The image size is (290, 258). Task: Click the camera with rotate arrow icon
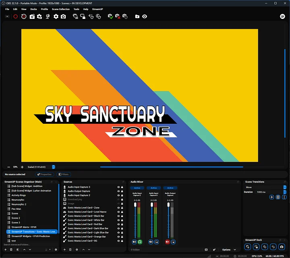coord(32,16)
